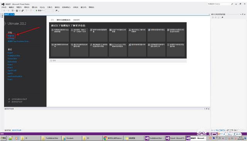This screenshot has width=247, height=141.
Task: Toggle the show page on startup checkbox
Action: tap(9, 102)
